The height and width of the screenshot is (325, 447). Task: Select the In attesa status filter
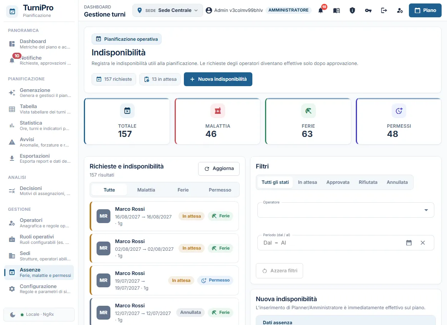tap(307, 182)
